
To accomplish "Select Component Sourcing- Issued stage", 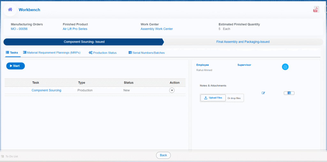I will pos(84,42).
